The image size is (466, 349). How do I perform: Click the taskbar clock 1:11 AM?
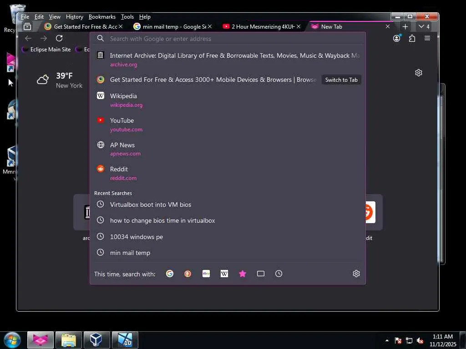pyautogui.click(x=443, y=340)
